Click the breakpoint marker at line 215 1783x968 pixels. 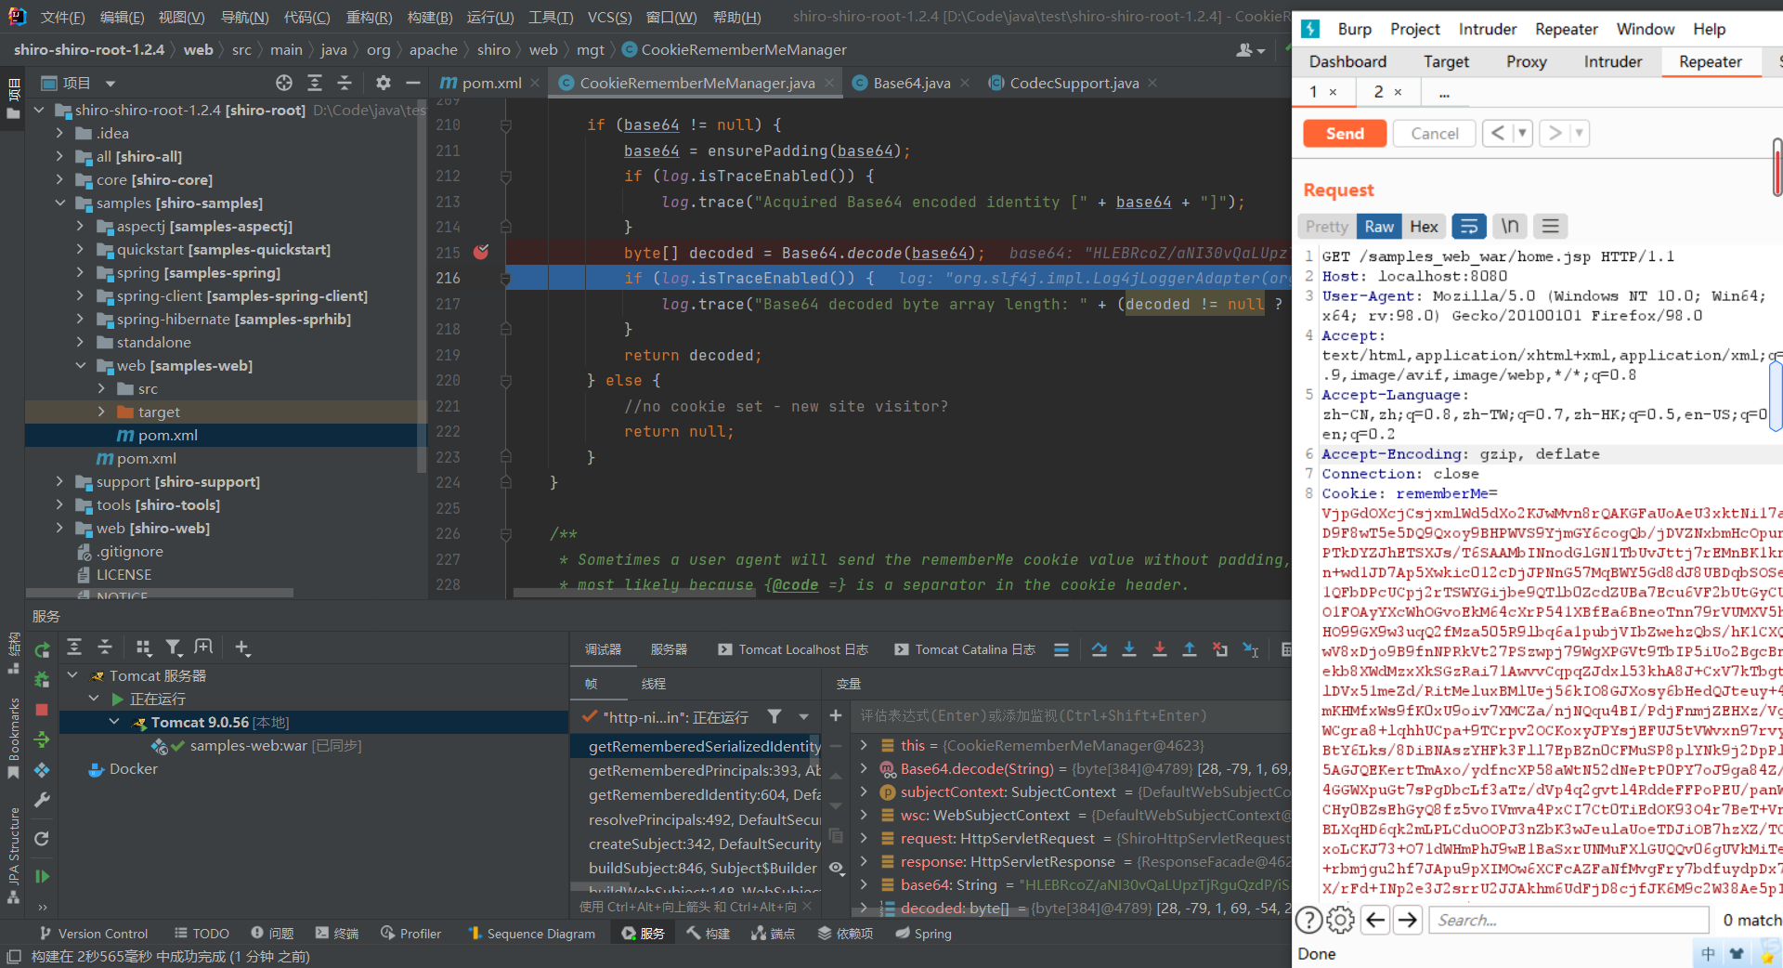pyautogui.click(x=481, y=252)
